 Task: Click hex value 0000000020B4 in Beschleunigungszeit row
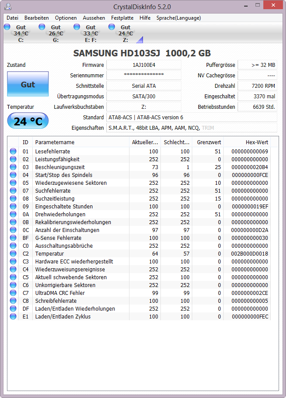click(249, 167)
